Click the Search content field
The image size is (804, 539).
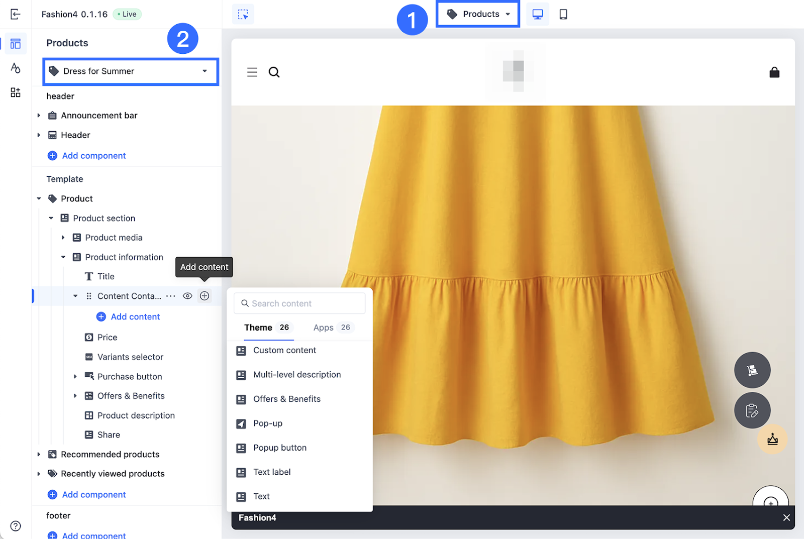pyautogui.click(x=299, y=303)
